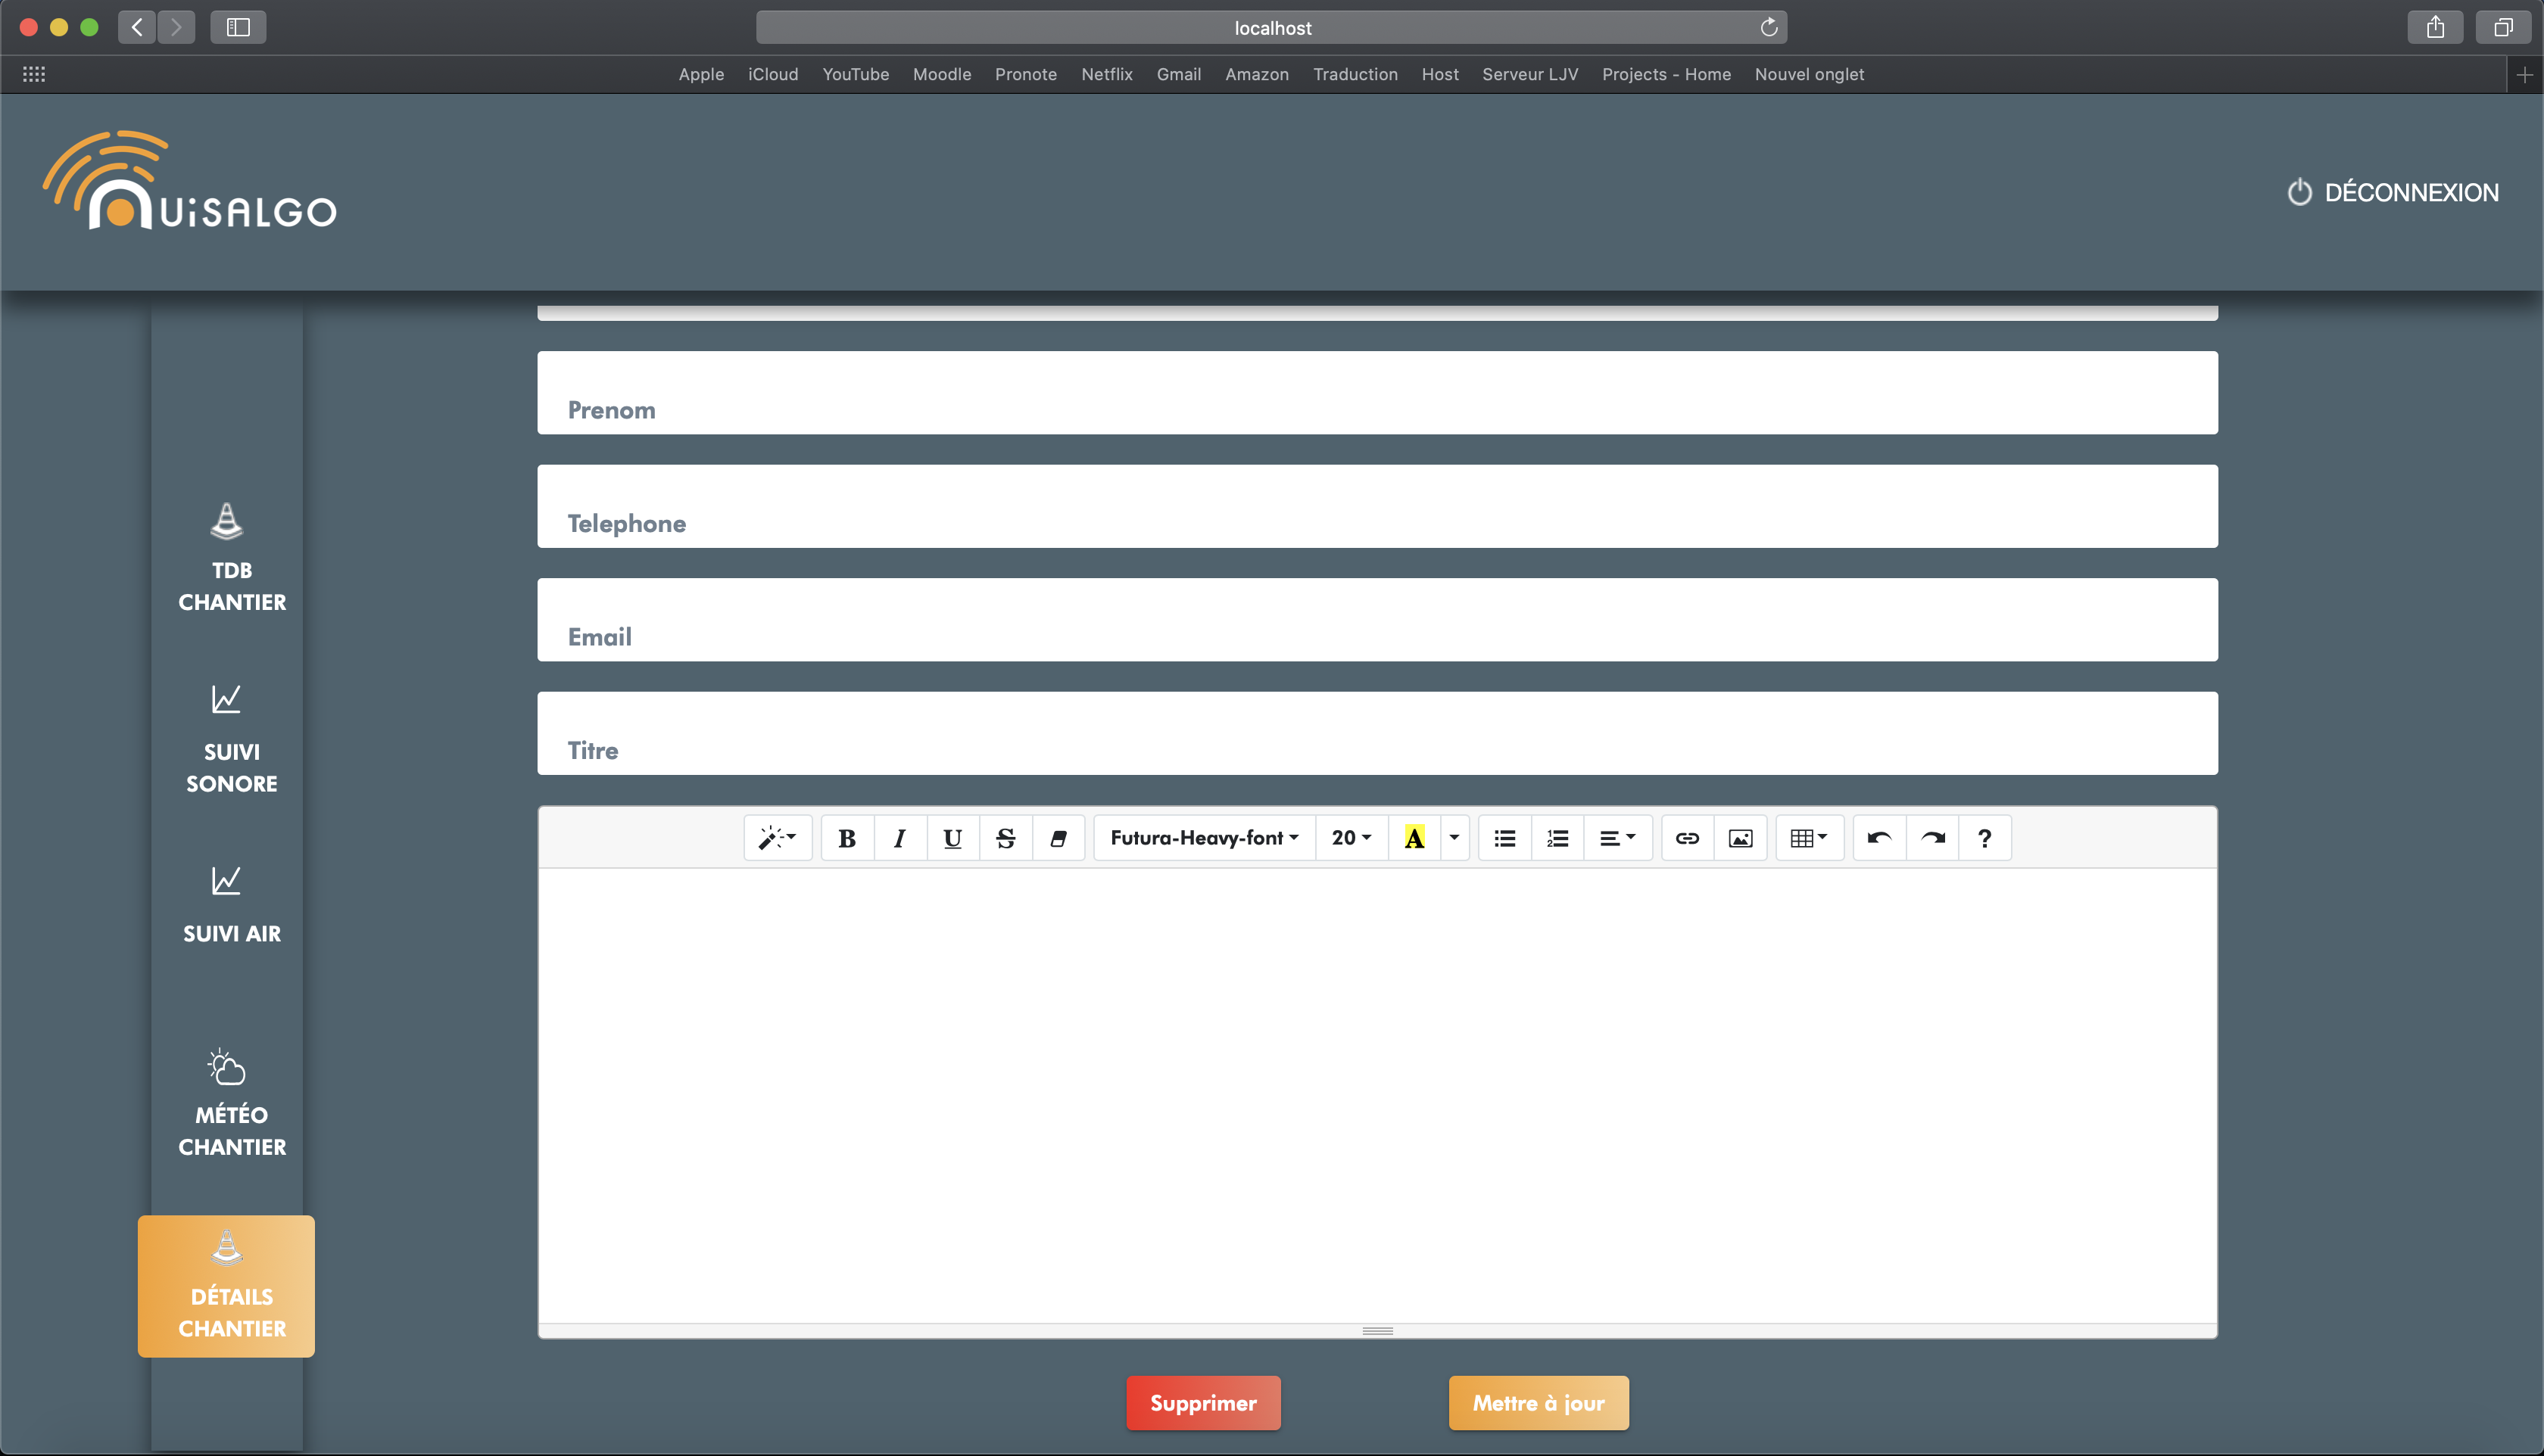2544x1456 pixels.
Task: Click the localhost address bar
Action: (x=1271, y=27)
